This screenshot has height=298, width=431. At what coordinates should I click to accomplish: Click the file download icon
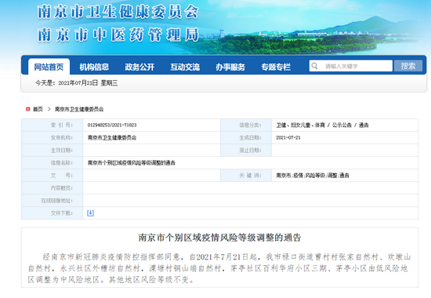90,213
